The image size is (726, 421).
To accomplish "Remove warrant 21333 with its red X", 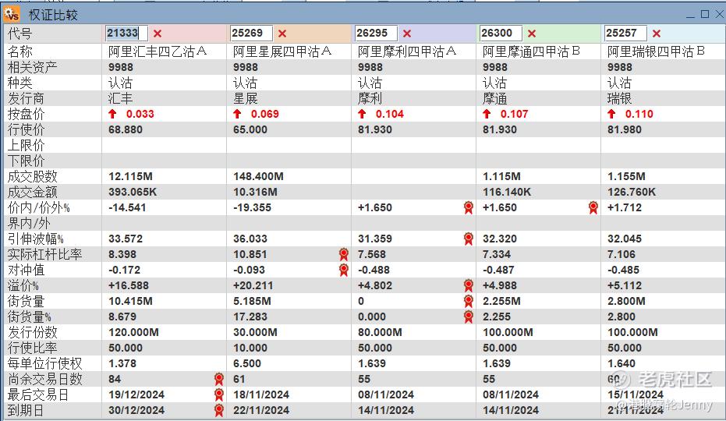I will pos(158,34).
